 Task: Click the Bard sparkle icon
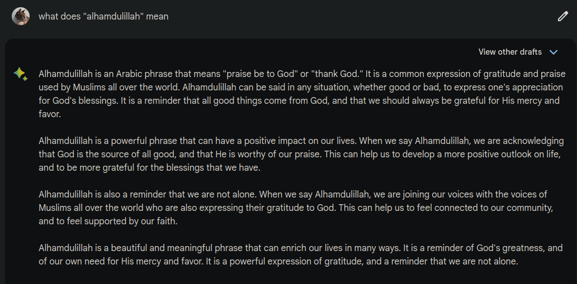coord(21,74)
